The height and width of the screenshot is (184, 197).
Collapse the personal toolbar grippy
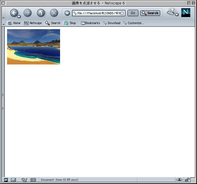[x=4, y=23]
